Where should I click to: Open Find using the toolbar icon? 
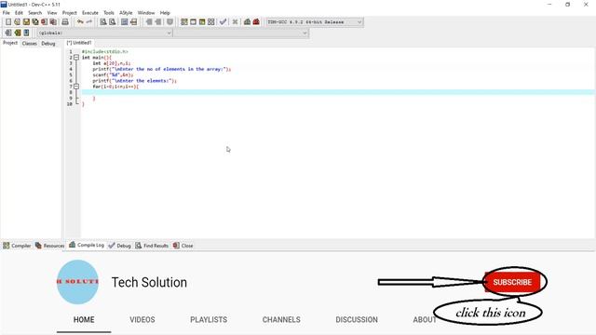(103, 22)
